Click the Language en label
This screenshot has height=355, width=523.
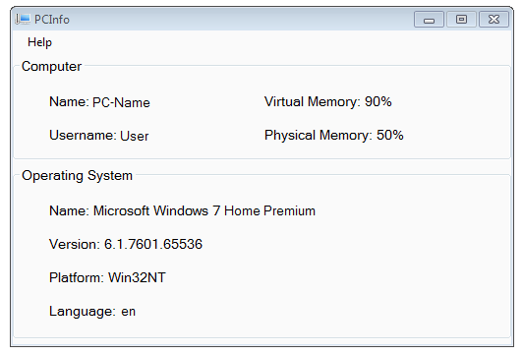pyautogui.click(x=92, y=312)
